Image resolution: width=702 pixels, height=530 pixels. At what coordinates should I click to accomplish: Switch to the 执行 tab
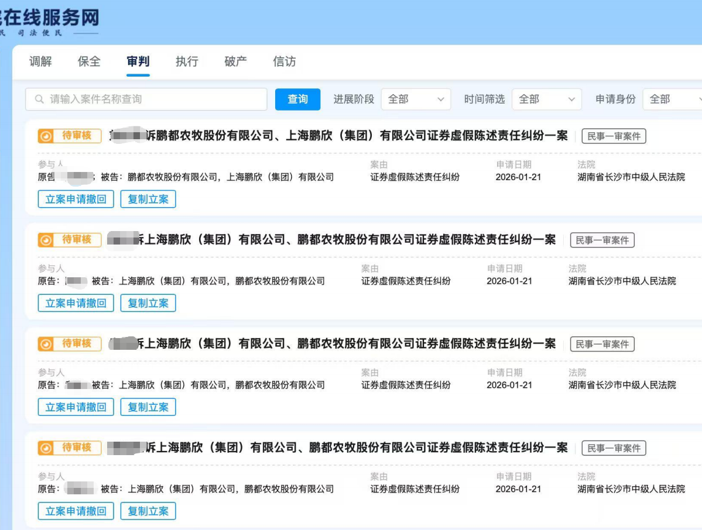pos(186,61)
